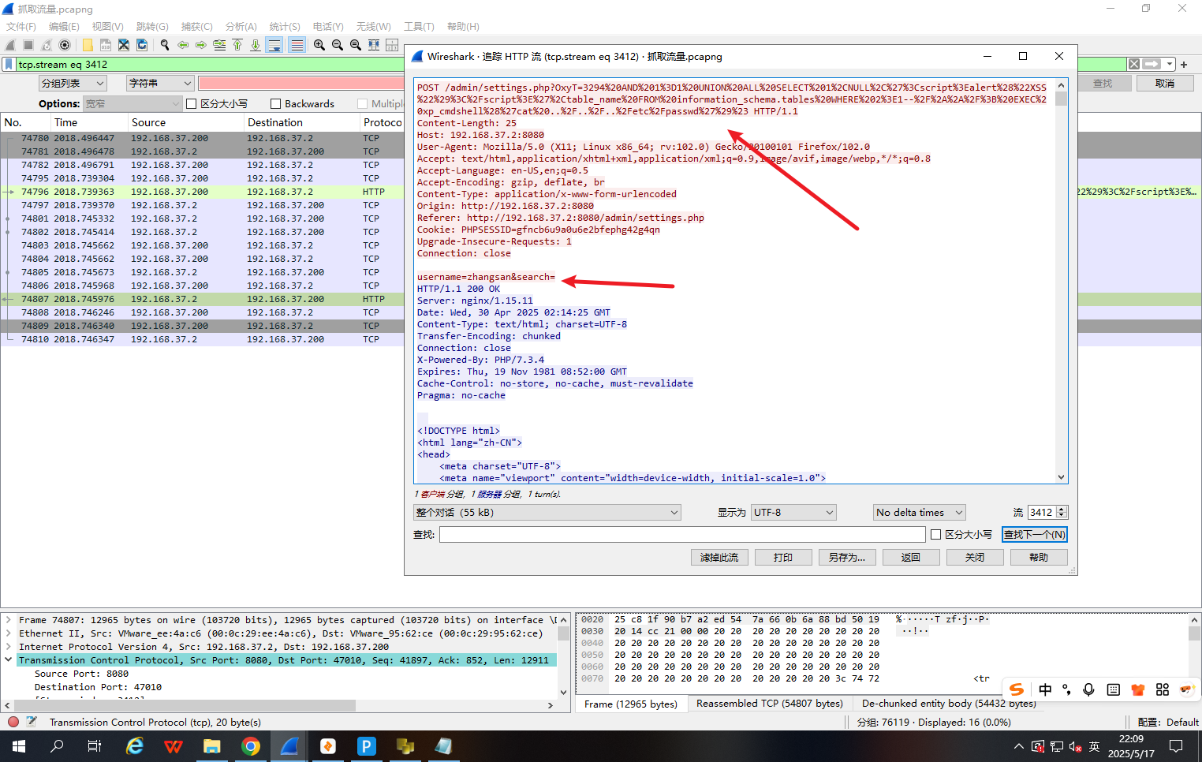Open the 字符串 search-type dropdown
This screenshot has width=1202, height=762.
click(160, 84)
